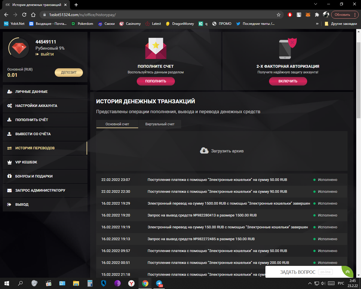Select the Основной счет tab

point(117,124)
